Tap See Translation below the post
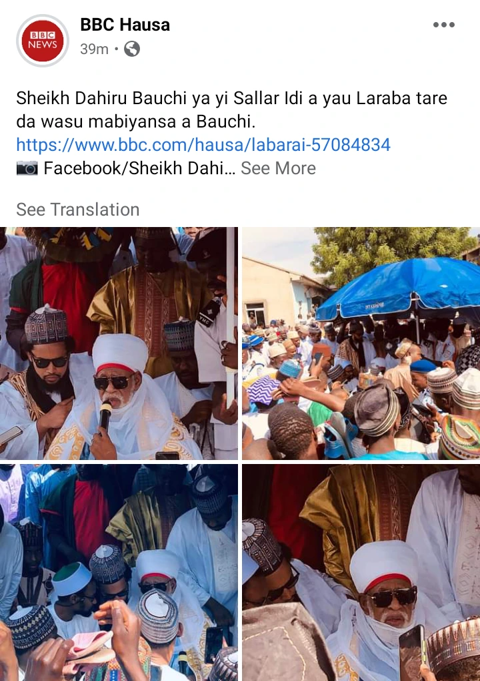Image resolution: width=480 pixels, height=681 pixels. pos(77,210)
